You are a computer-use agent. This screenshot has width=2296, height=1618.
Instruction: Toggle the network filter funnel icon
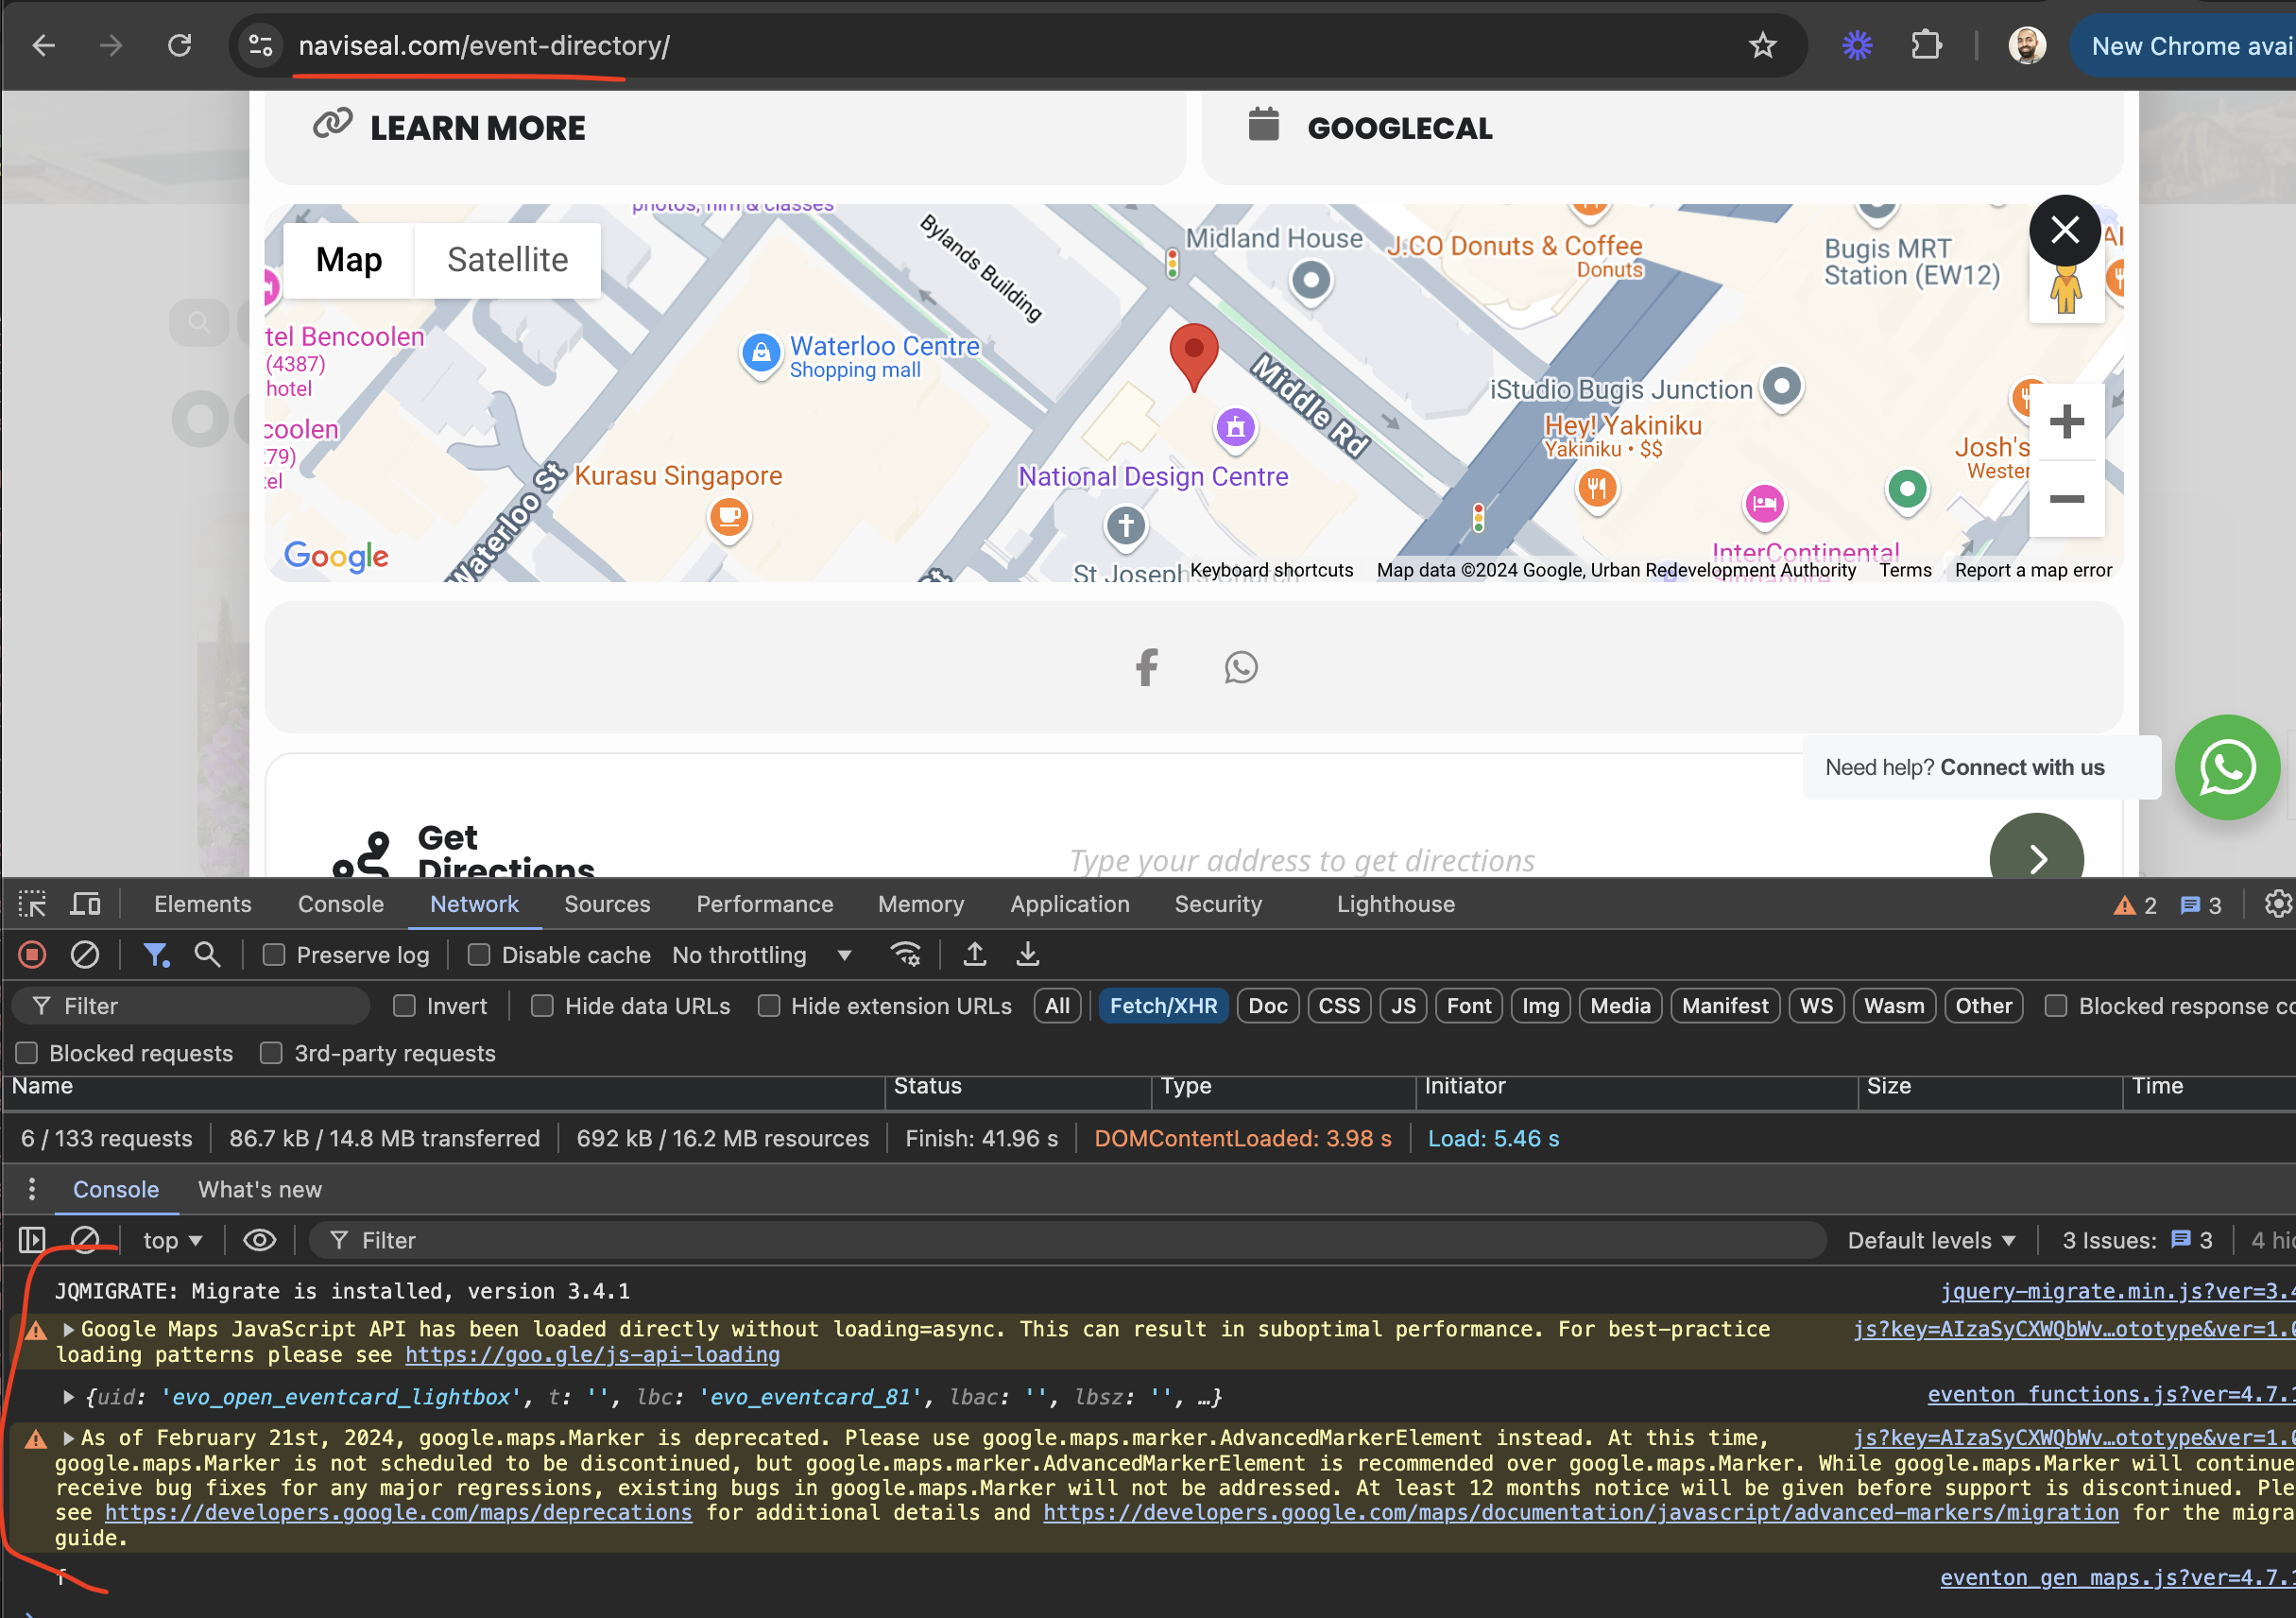[x=156, y=956]
